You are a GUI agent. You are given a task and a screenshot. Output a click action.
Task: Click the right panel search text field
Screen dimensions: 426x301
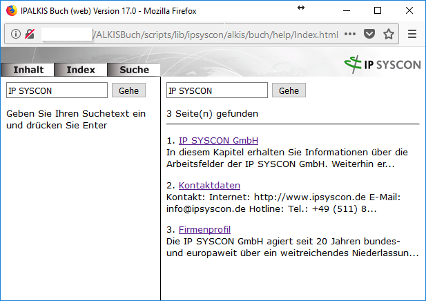(x=217, y=90)
